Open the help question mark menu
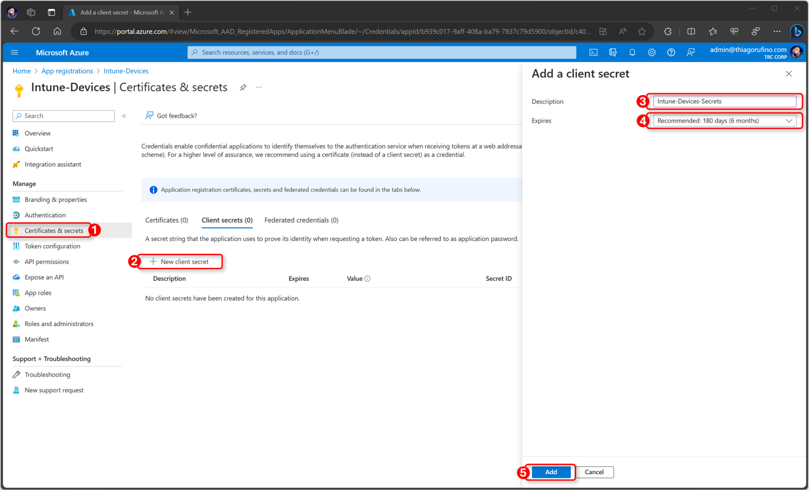This screenshot has height=490, width=809. point(671,53)
